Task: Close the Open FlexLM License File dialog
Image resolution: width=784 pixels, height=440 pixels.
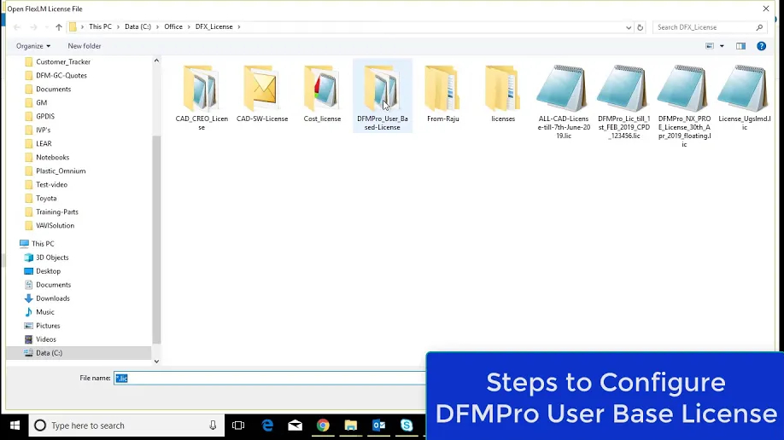Action: click(x=765, y=9)
